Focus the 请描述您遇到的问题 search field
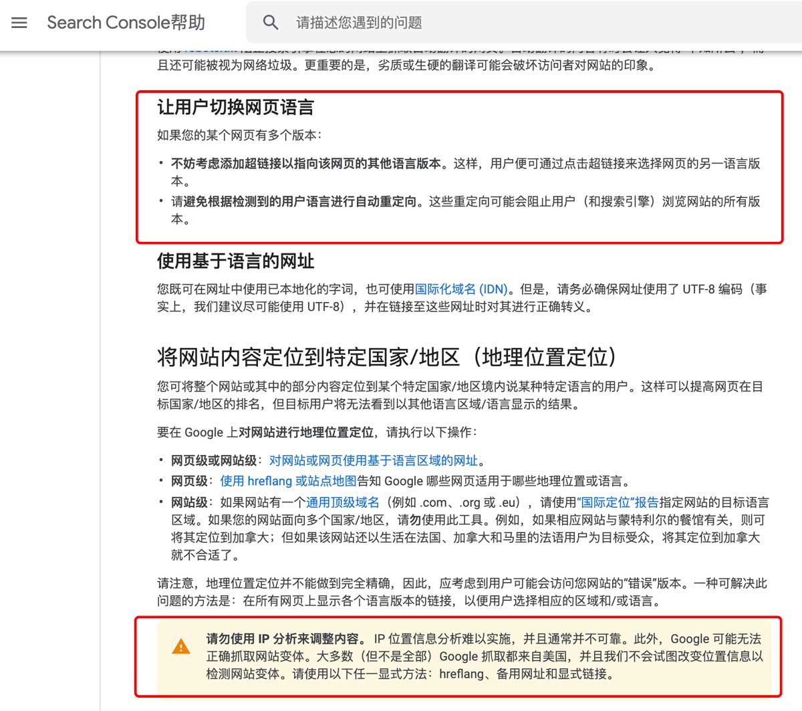Screen dimensions: 802x711 click(x=468, y=23)
